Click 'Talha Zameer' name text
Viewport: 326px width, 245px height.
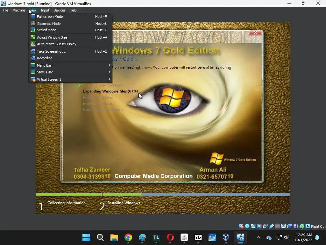pyautogui.click(x=92, y=170)
